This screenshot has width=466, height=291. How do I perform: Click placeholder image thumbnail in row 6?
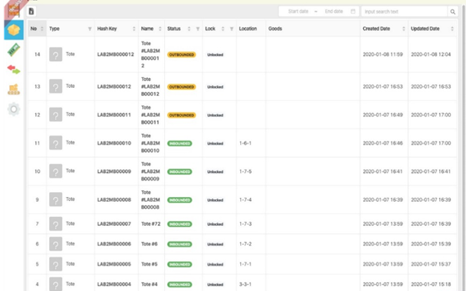56,244
